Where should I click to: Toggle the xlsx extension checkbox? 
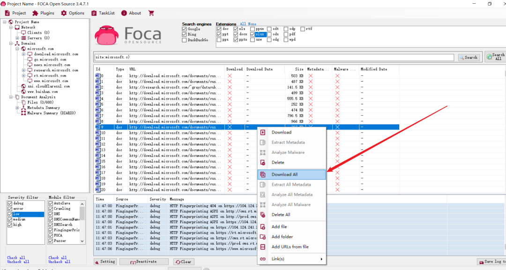(253, 34)
